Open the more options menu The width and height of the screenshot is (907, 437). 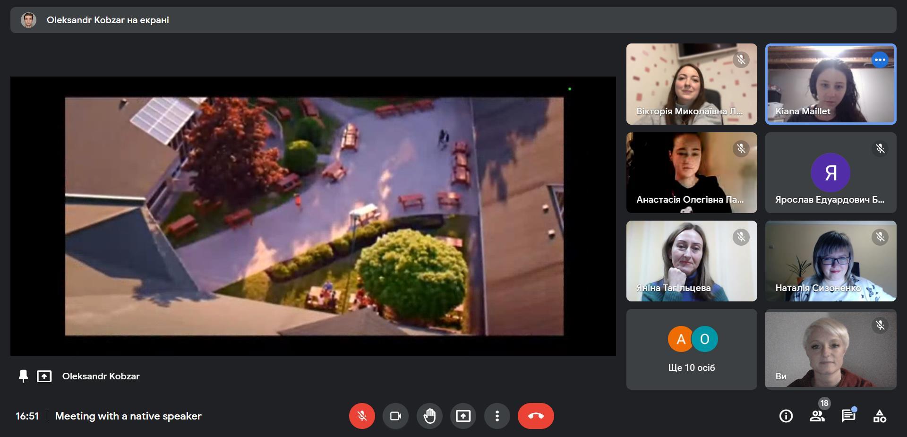[497, 416]
